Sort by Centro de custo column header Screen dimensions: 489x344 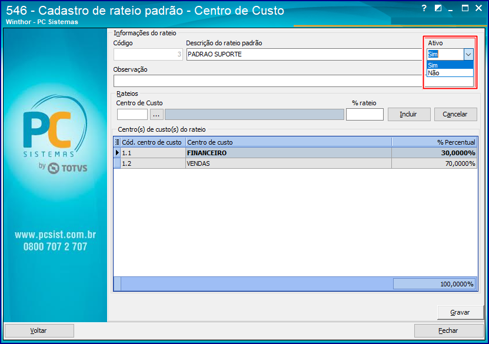[x=288, y=142]
